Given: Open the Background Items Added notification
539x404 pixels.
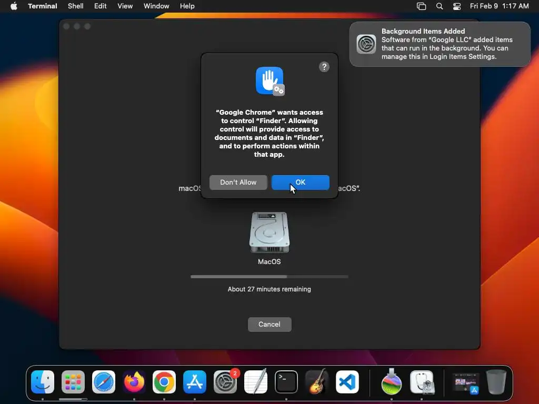Looking at the screenshot, I should tap(440, 44).
